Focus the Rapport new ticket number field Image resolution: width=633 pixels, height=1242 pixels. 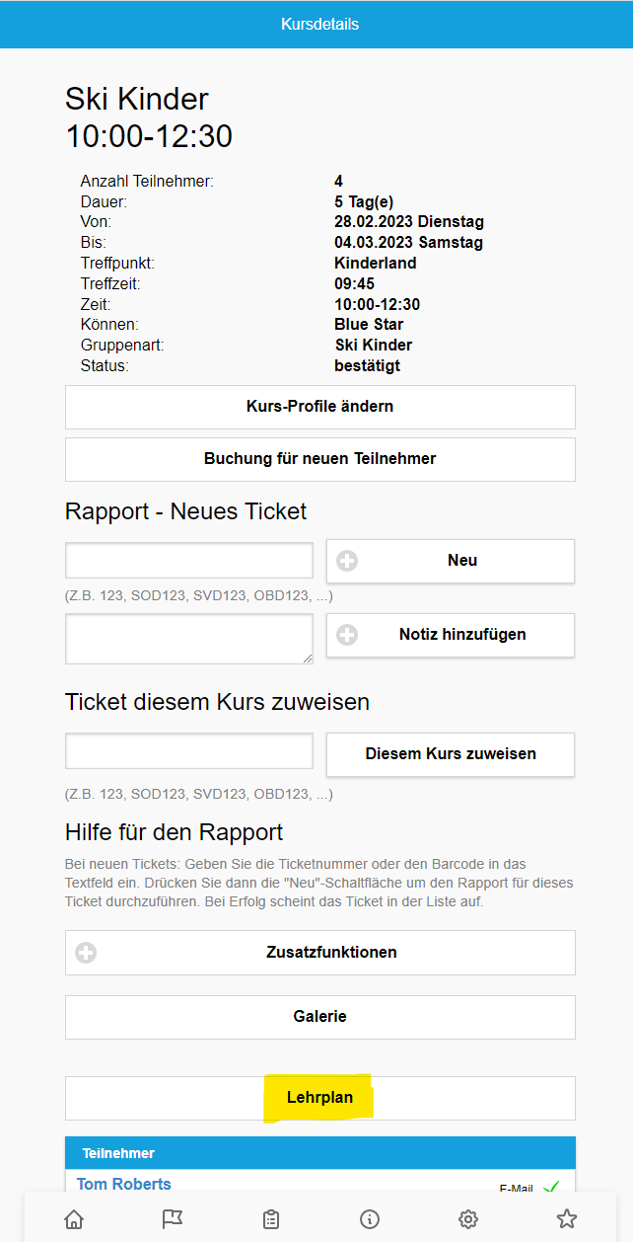(x=189, y=560)
